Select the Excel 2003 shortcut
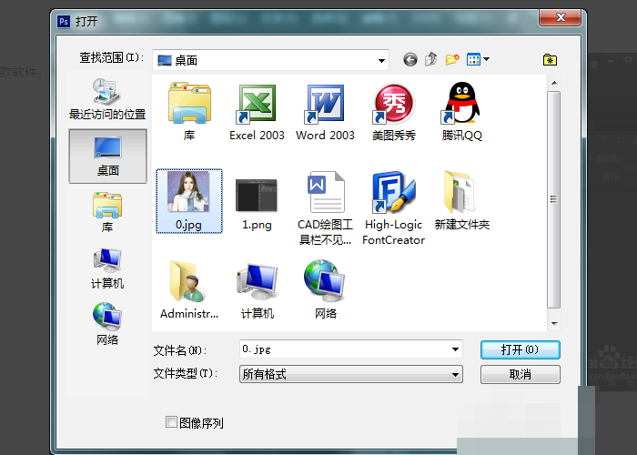This screenshot has width=637, height=455. pyautogui.click(x=257, y=112)
